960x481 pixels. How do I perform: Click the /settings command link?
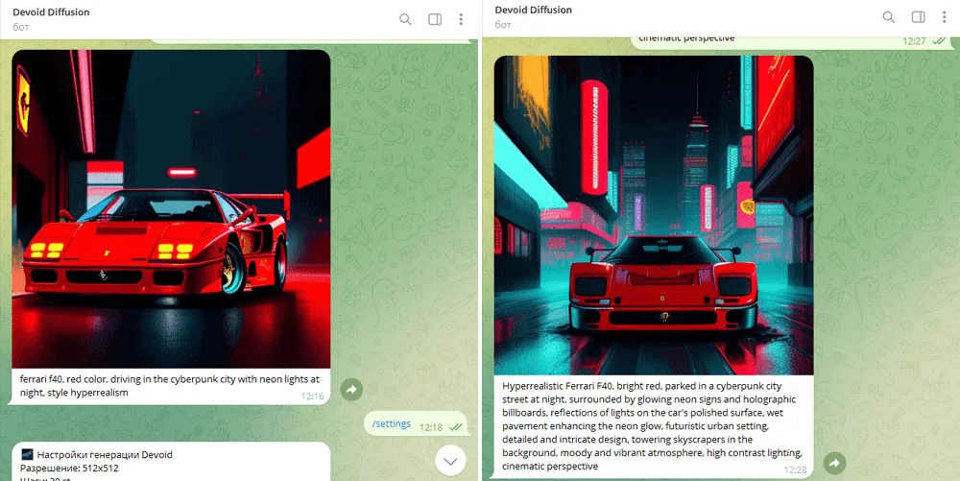(x=391, y=424)
